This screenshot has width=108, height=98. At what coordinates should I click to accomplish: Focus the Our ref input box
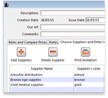73,27
